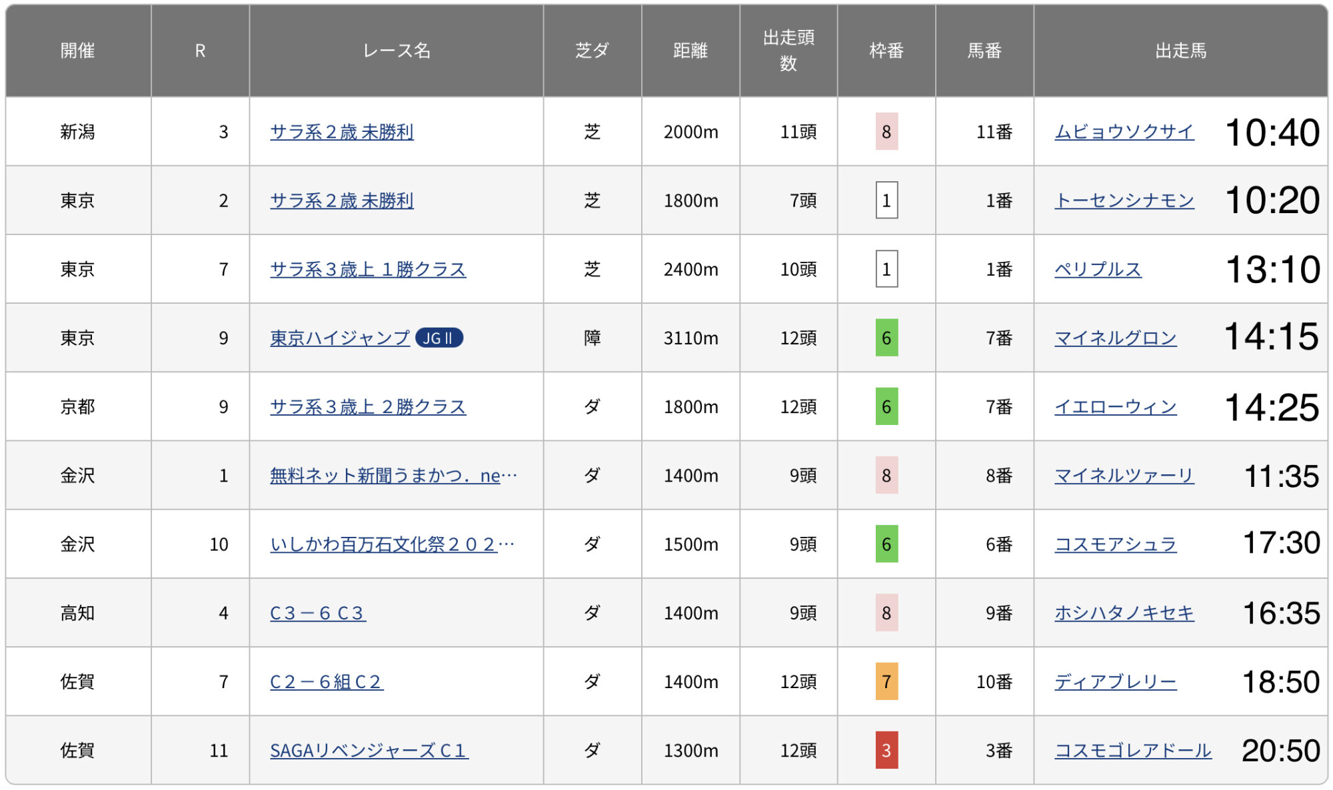Open the サラ系３歳上 ２勝クラス race at 京都
Screen dimensions: 1333x790
(x=368, y=407)
